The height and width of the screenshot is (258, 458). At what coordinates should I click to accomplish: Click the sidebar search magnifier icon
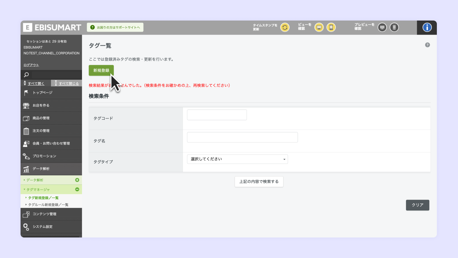26,75
